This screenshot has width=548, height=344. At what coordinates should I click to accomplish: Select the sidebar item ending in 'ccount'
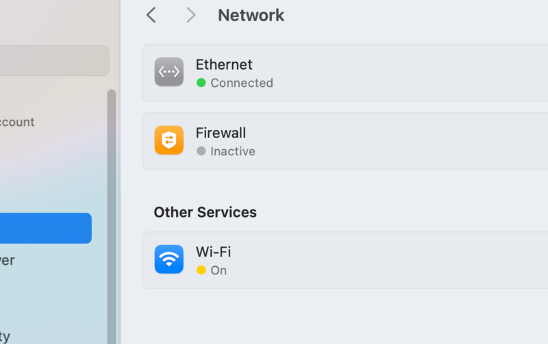[x=17, y=122]
